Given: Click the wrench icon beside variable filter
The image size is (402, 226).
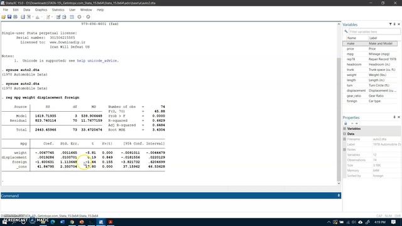Looking at the screenshot, I should (346, 31).
